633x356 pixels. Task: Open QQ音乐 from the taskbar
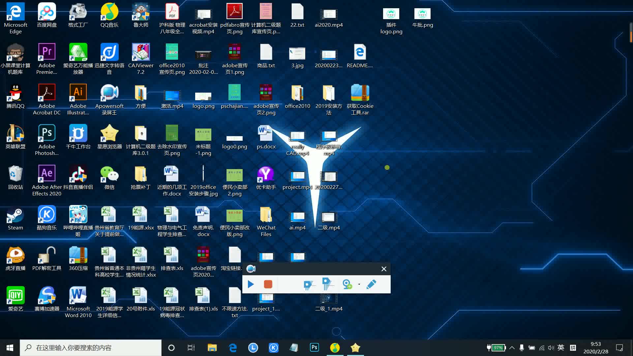pos(335,348)
